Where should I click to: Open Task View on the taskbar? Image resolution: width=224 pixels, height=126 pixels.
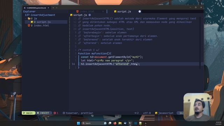(x=110, y=123)
